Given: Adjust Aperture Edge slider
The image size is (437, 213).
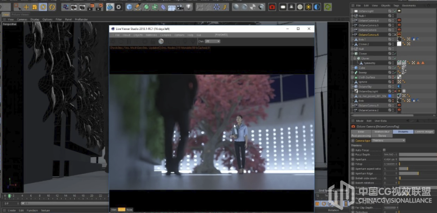Looking at the screenshot, I should point(418,174).
